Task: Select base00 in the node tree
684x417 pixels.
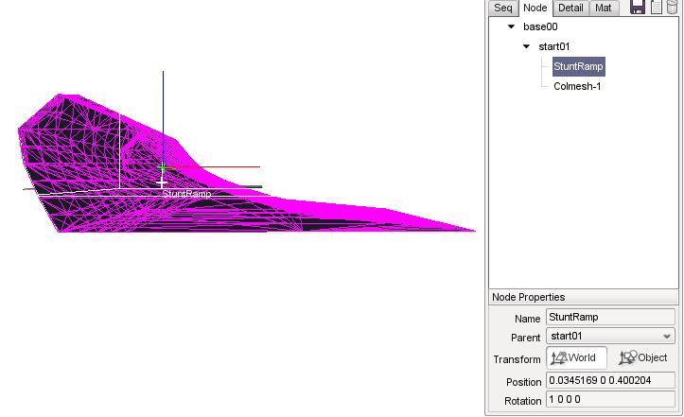Action: coord(540,26)
